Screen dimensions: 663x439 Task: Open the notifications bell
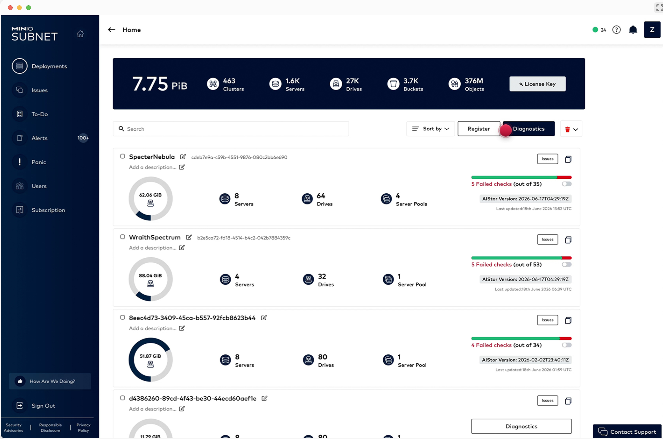coord(633,30)
